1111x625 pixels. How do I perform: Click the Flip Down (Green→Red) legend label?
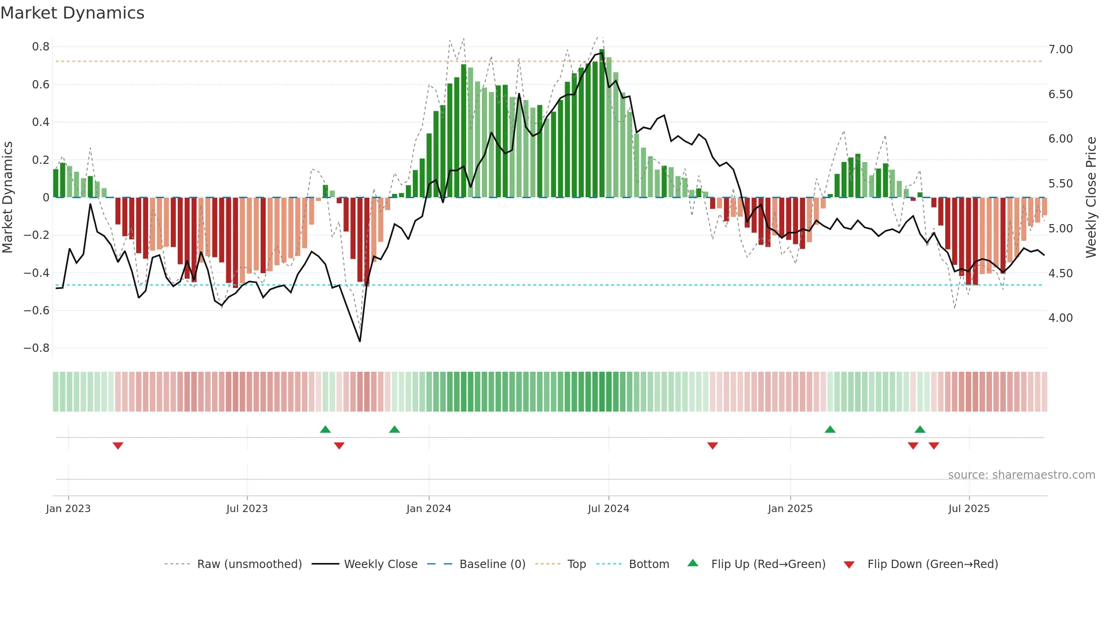(x=933, y=564)
